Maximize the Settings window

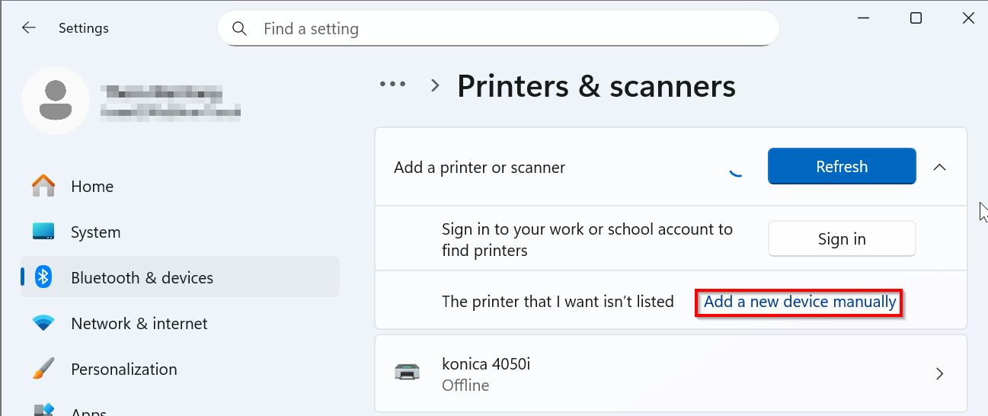[x=916, y=18]
